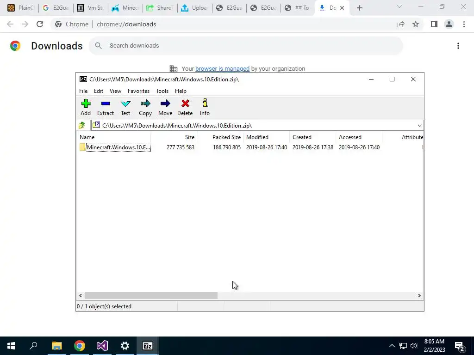Click the volume speaker tray icon
The height and width of the screenshot is (355, 474).
pos(414,346)
